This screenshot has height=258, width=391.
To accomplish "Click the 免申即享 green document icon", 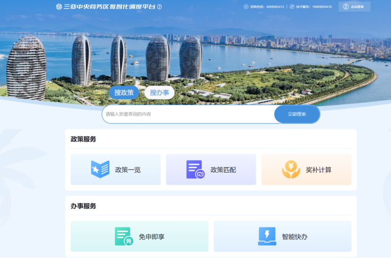I will (x=124, y=236).
